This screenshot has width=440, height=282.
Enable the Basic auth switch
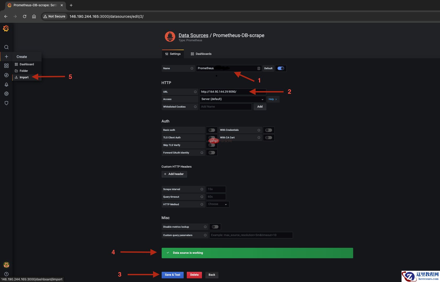pyautogui.click(x=212, y=130)
